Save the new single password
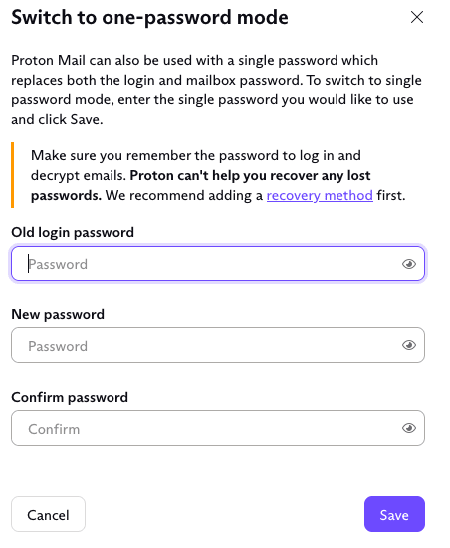The width and height of the screenshot is (450, 548). click(394, 514)
